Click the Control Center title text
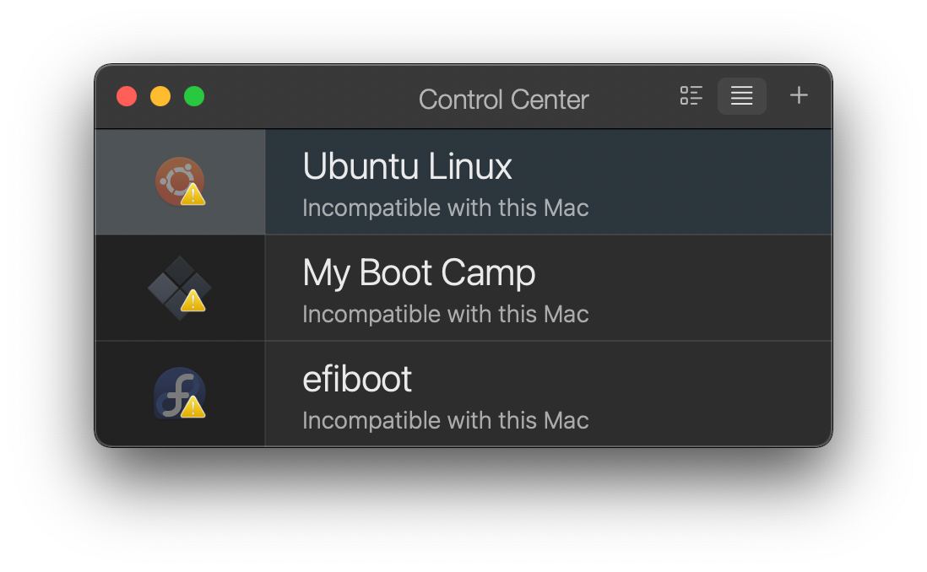 (x=504, y=100)
